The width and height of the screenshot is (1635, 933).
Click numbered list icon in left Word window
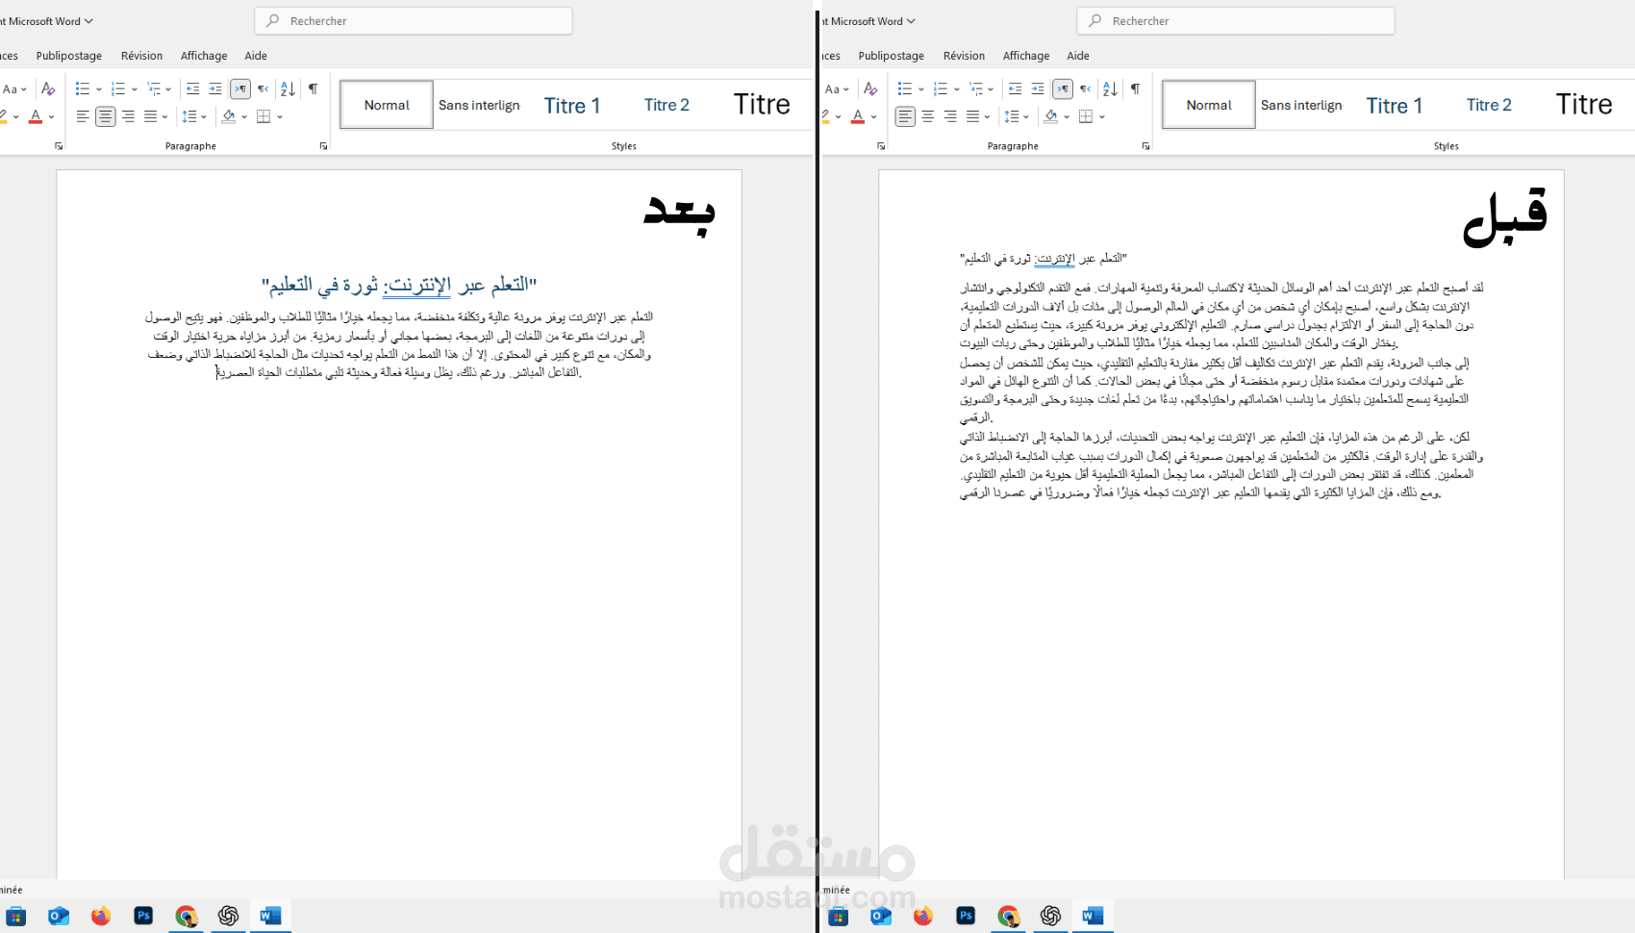pos(118,88)
